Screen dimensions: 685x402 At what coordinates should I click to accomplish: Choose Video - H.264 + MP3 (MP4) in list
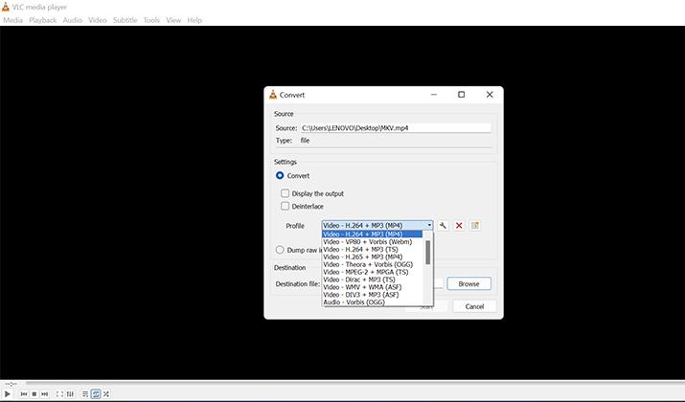click(373, 234)
